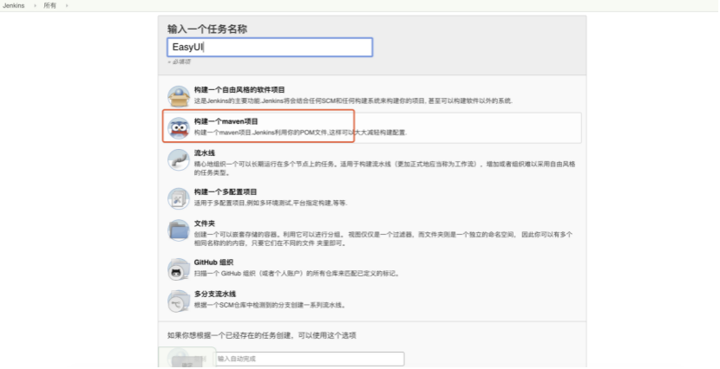Select 构建一个自由风格的软件项目 title
Image resolution: width=720 pixels, height=369 pixels.
click(x=239, y=90)
